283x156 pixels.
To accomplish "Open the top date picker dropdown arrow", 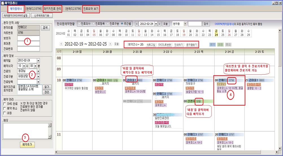I will pyautogui.click(x=156, y=24).
